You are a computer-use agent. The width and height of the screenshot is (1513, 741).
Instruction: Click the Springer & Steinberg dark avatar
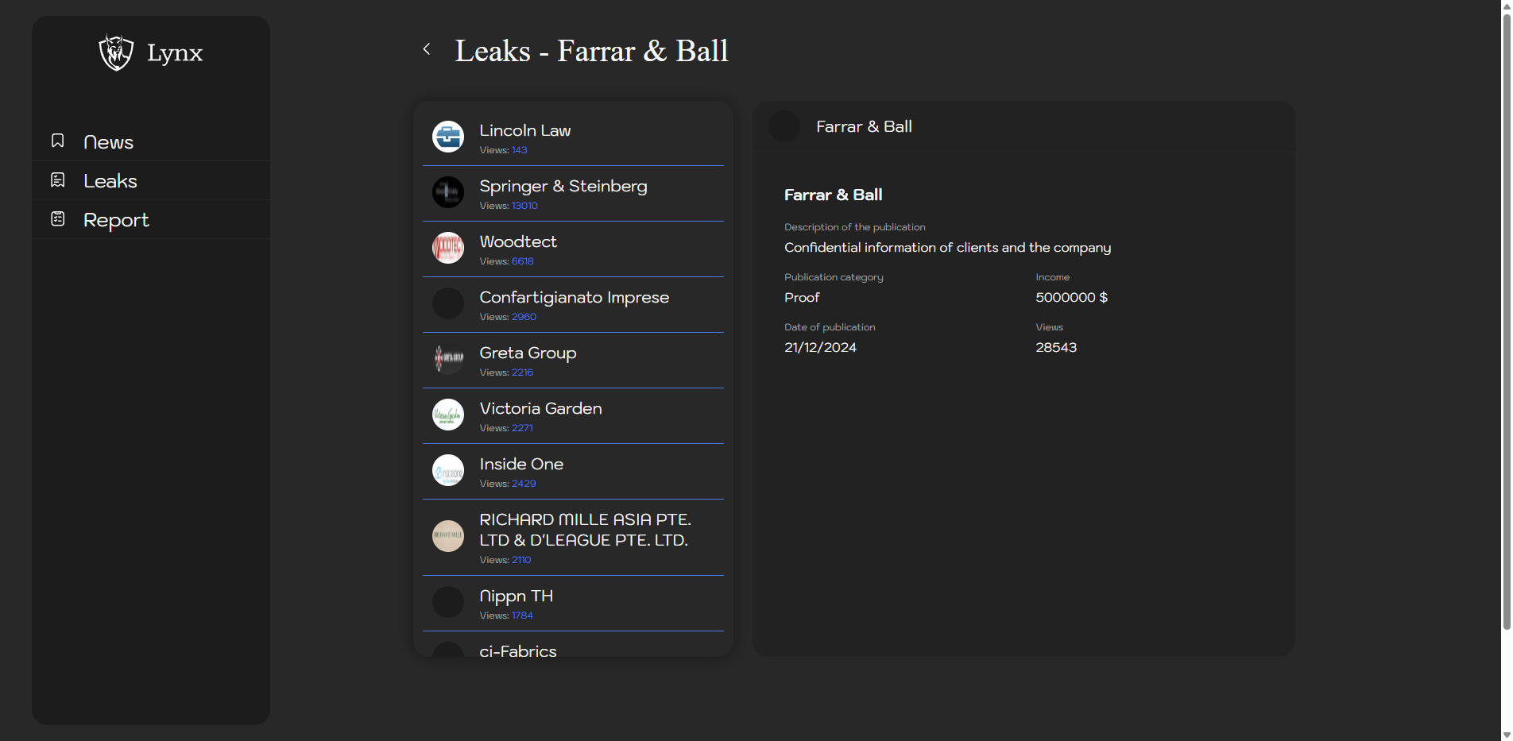pos(448,192)
